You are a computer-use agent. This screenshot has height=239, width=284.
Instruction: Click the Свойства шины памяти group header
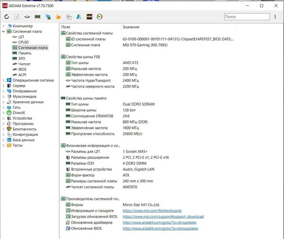[84, 98]
